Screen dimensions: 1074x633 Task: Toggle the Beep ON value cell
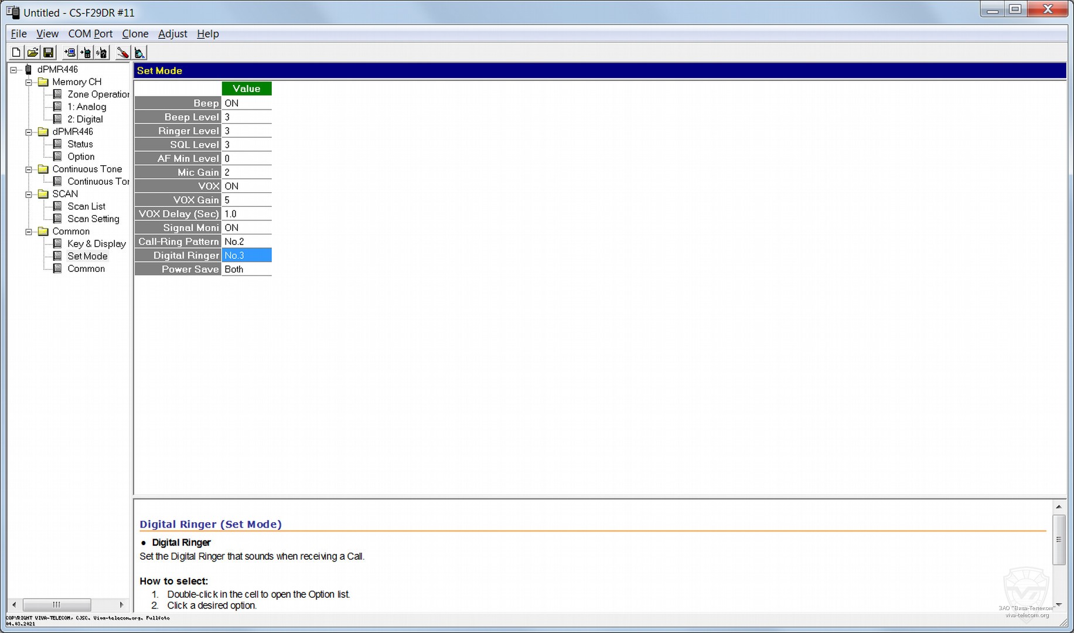246,103
